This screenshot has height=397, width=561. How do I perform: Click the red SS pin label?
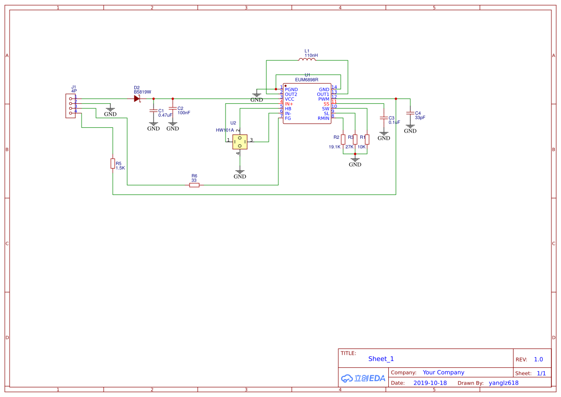[326, 104]
